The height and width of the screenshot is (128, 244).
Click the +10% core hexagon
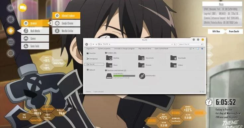coord(46,67)
